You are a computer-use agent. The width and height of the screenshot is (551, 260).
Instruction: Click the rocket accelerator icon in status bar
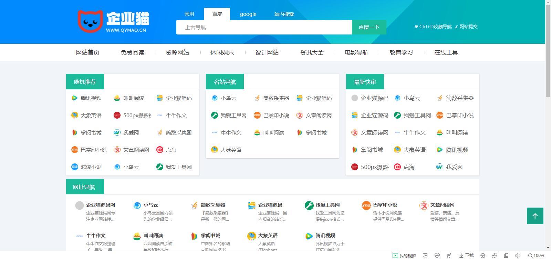(449, 256)
